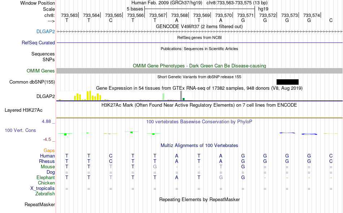Select the OMIM Genes track label
This screenshot has height=213, width=343.
[x=40, y=71]
